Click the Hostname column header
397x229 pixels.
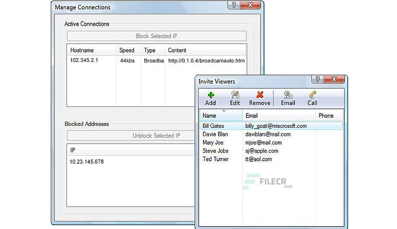click(x=92, y=50)
